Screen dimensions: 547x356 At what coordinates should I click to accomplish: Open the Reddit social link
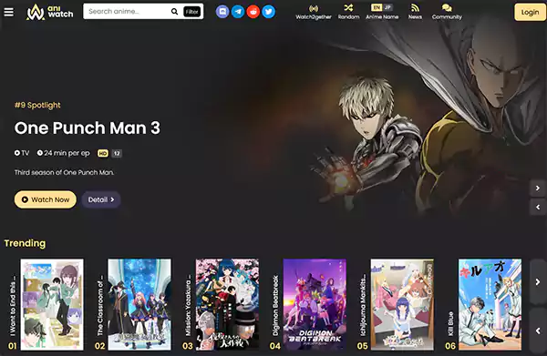(253, 12)
